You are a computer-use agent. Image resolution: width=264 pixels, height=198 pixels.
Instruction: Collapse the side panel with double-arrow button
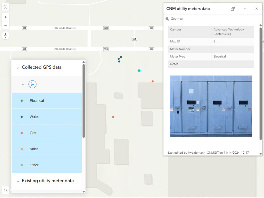(x=5, y=190)
